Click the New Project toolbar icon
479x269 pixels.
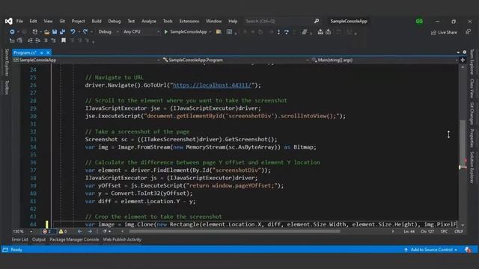click(35, 31)
